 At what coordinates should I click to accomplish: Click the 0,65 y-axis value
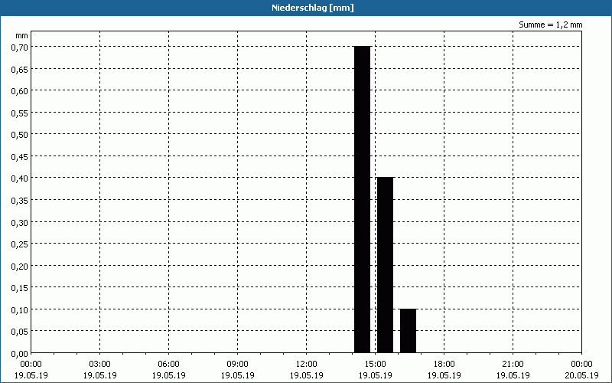point(20,69)
